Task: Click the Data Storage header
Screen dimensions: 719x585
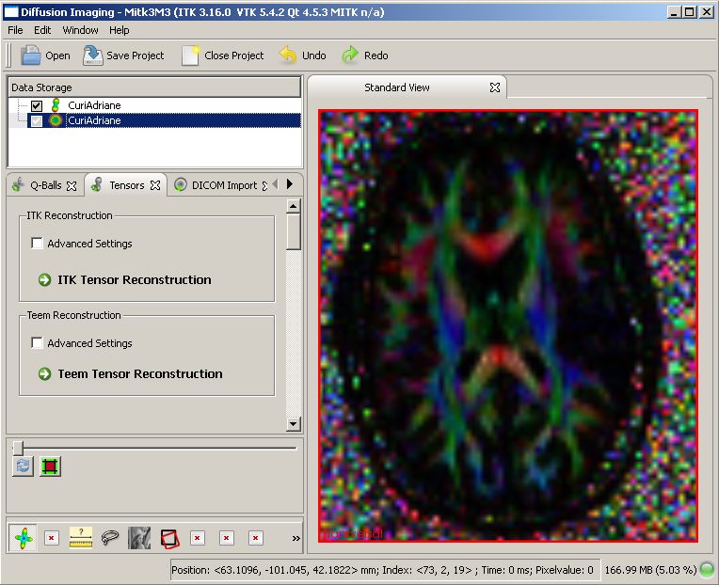Action: (x=154, y=87)
